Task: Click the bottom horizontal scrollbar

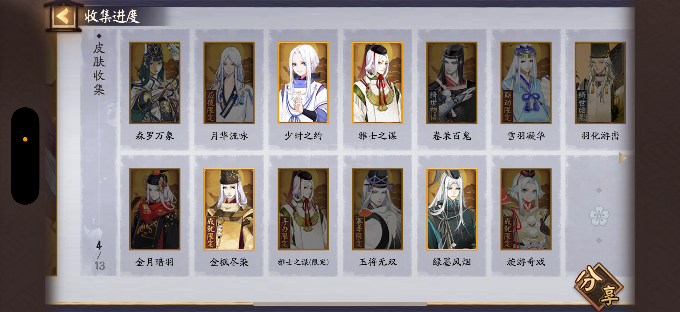Action: (340, 304)
